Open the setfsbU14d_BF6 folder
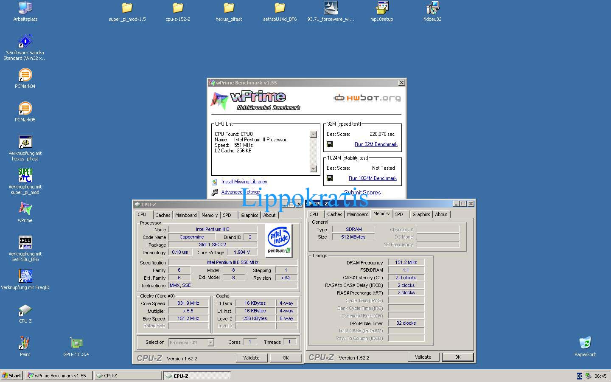 point(280,11)
